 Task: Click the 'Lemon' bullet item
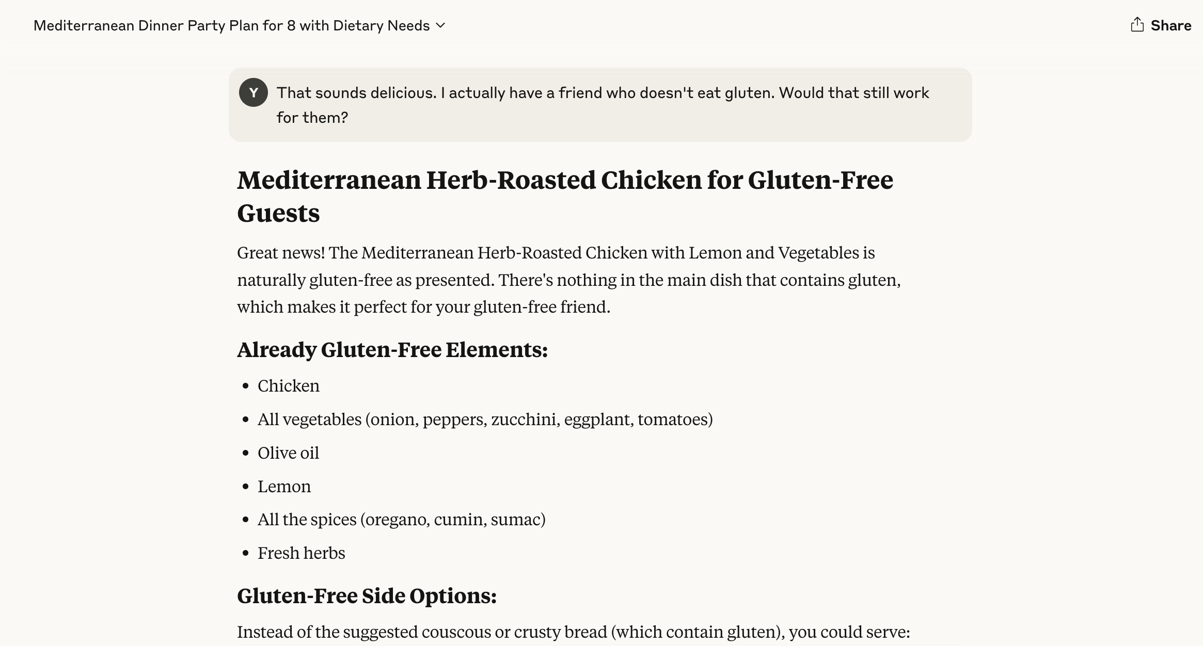coord(284,486)
